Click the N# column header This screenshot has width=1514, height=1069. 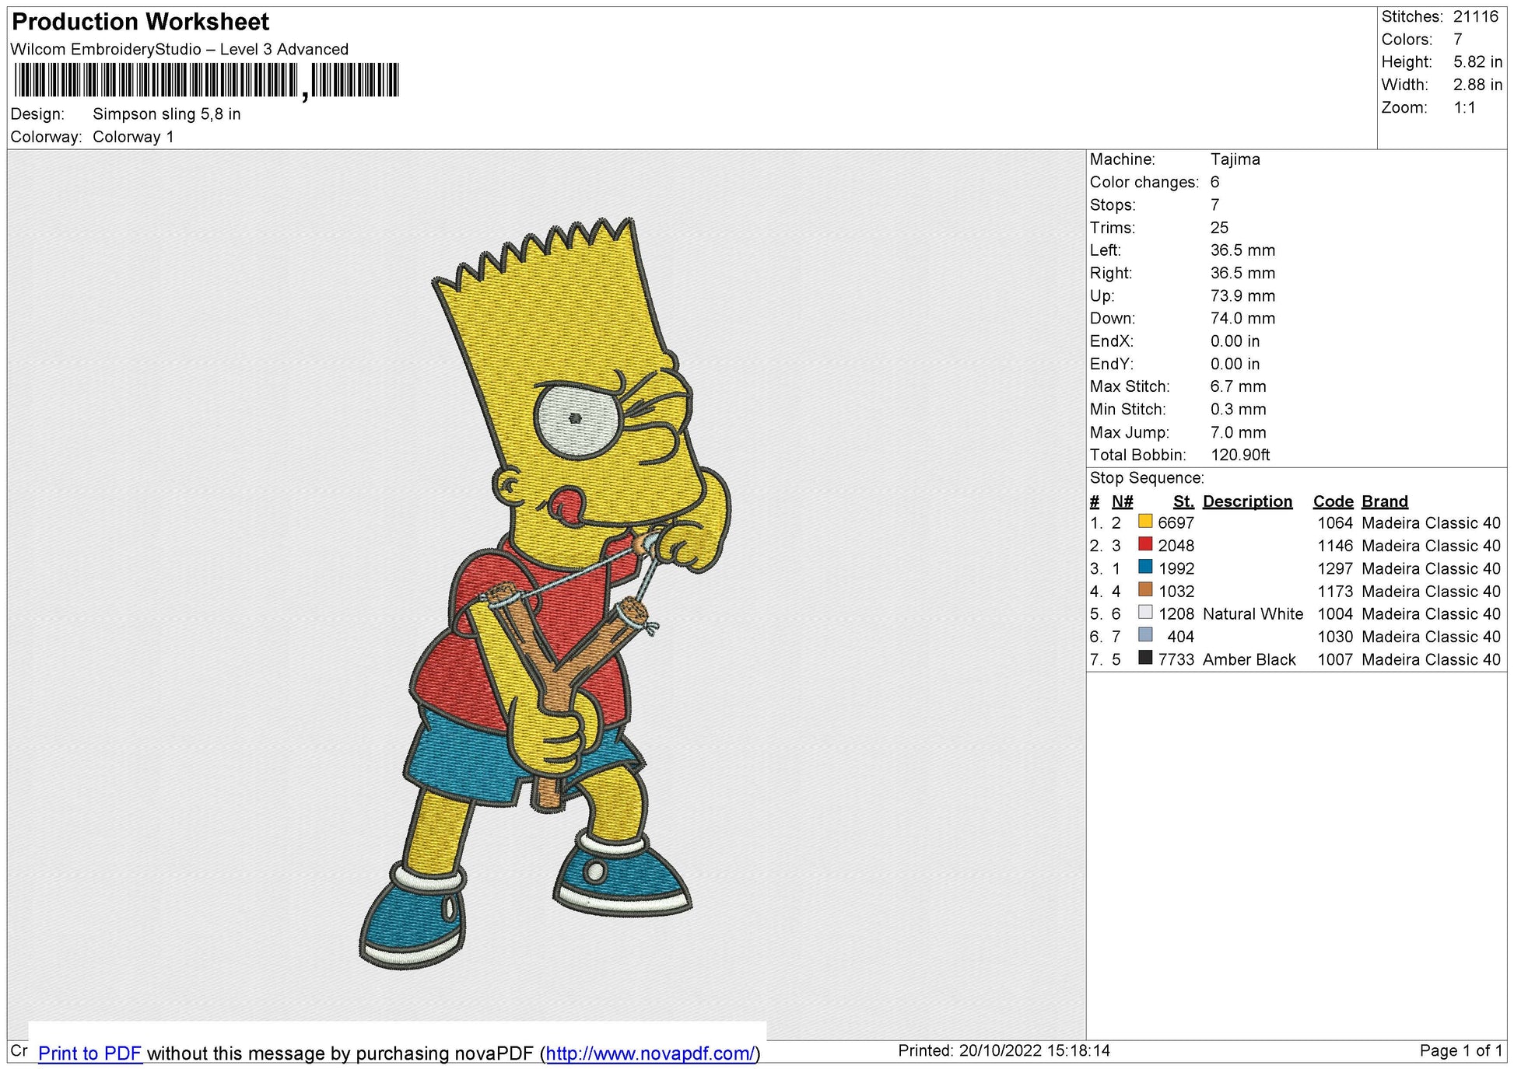tap(1122, 501)
